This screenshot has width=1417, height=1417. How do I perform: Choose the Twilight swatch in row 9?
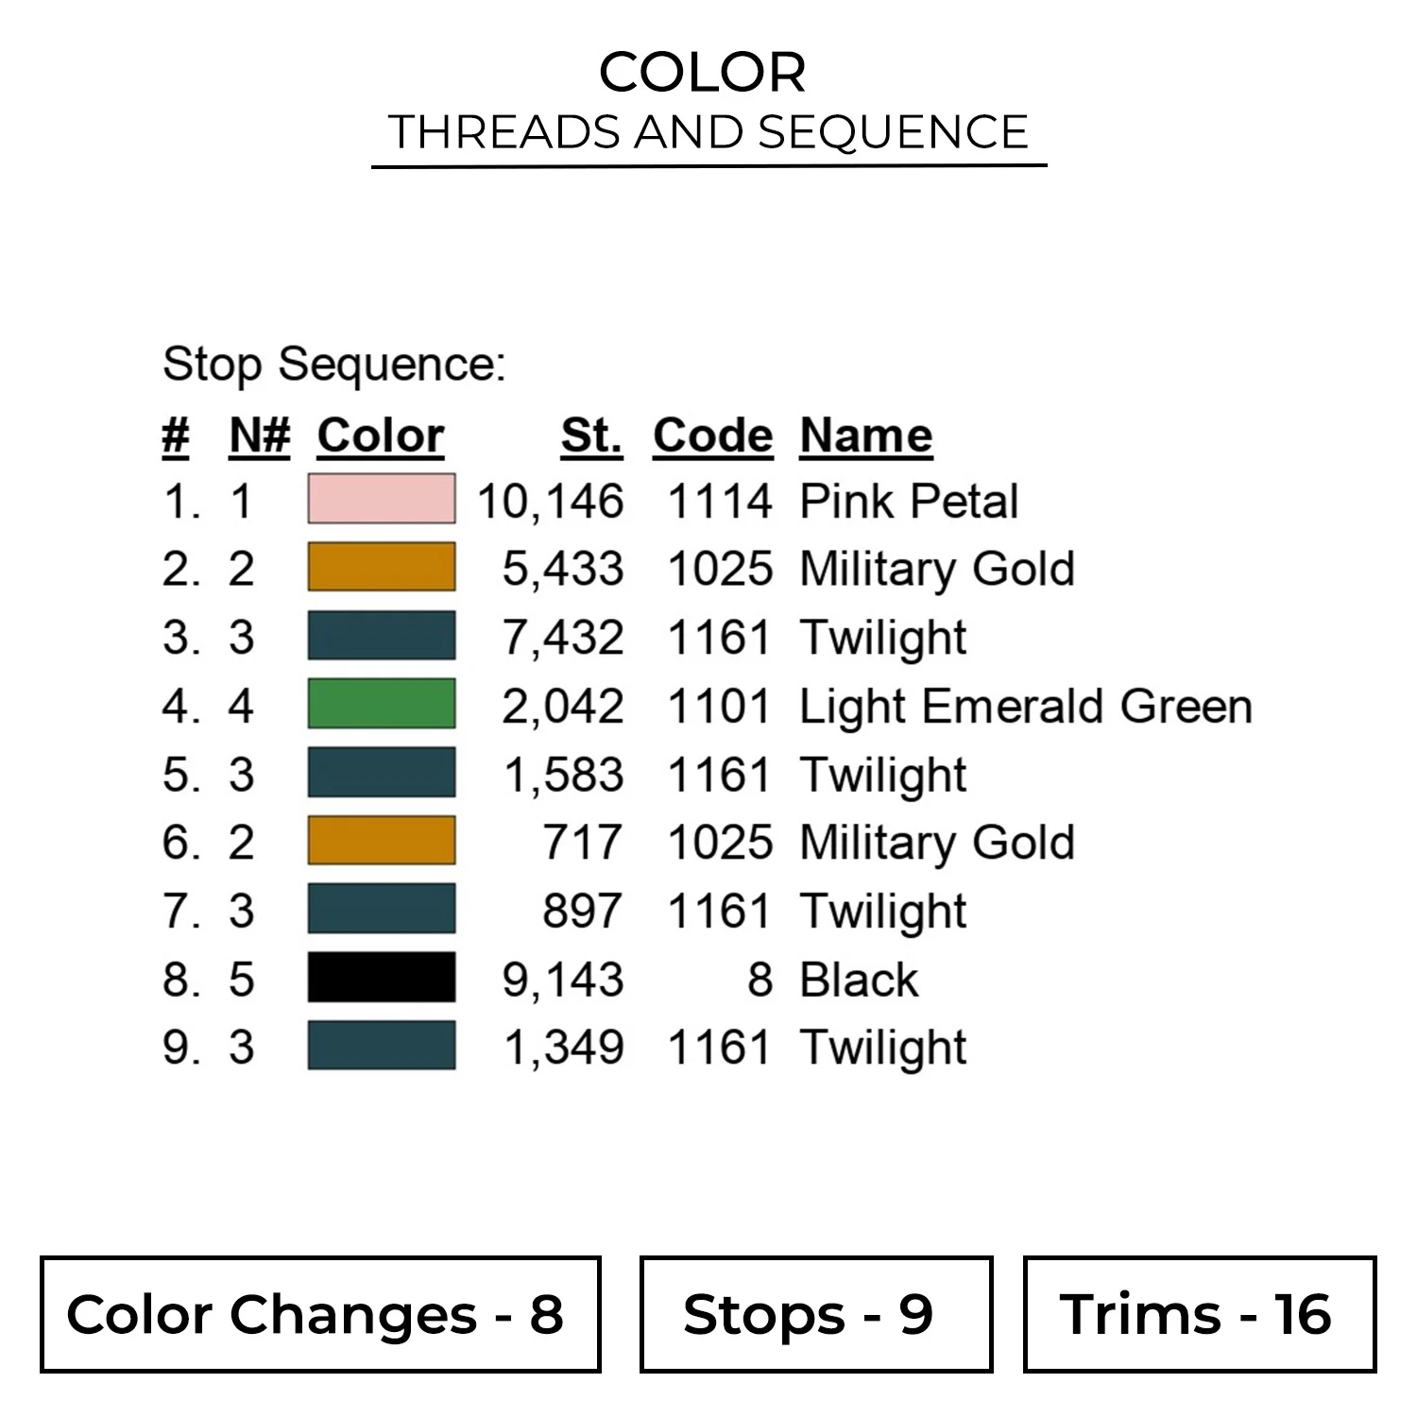[x=381, y=1045]
